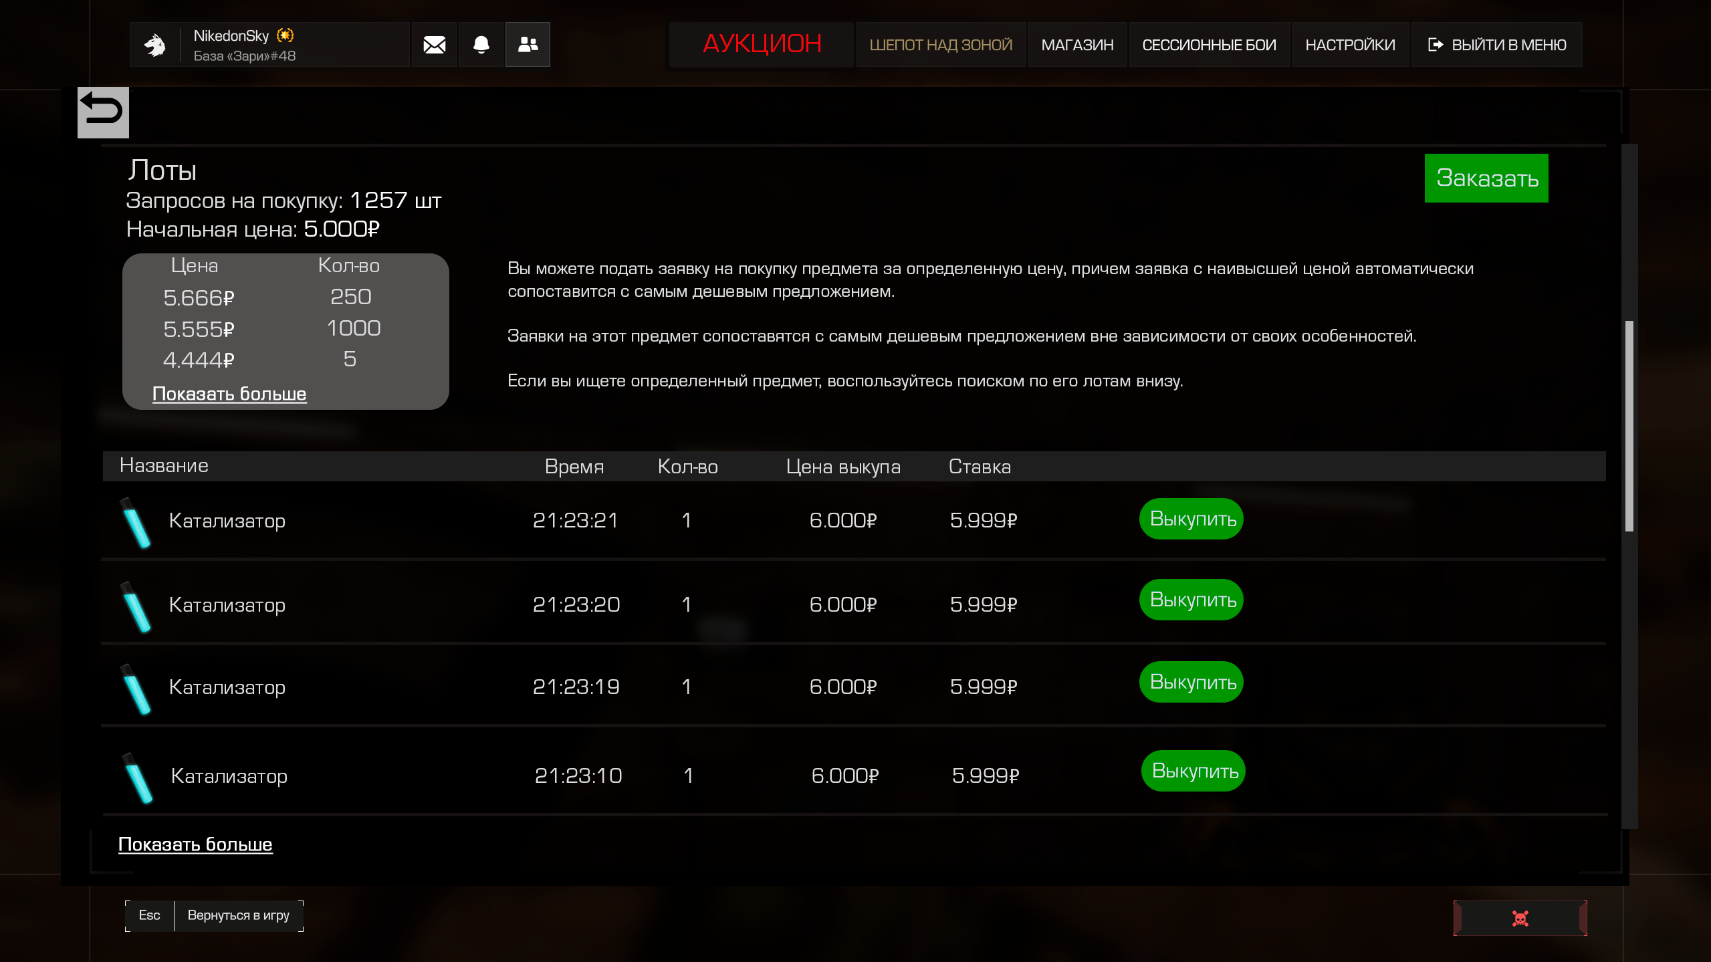Open the notifications bell icon

coord(481,45)
